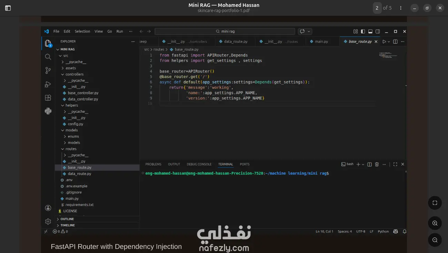Viewport: 448px width, 253px height.
Task: Open the Source Control view
Action: click(48, 70)
